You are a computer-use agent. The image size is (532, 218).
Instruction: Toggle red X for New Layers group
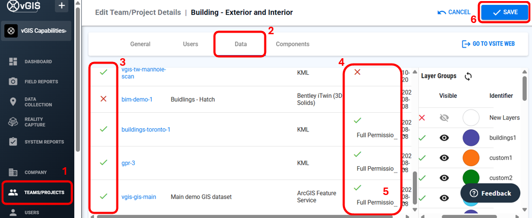click(x=422, y=118)
